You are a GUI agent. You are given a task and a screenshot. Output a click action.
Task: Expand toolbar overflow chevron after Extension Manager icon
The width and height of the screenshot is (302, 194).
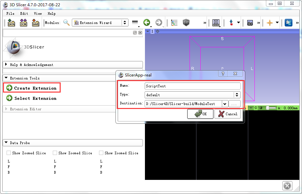297,23
